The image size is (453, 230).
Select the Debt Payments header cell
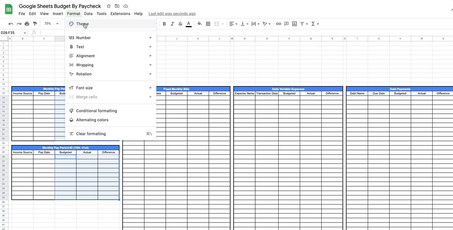400,89
